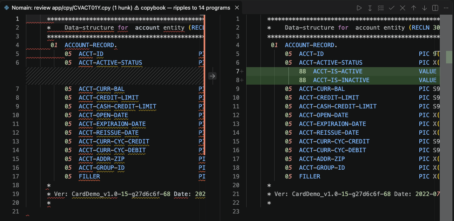Image resolution: width=454 pixels, height=221 pixels.
Task: Click ACCT-OPEN-DATE in the left pane
Action: point(103,115)
